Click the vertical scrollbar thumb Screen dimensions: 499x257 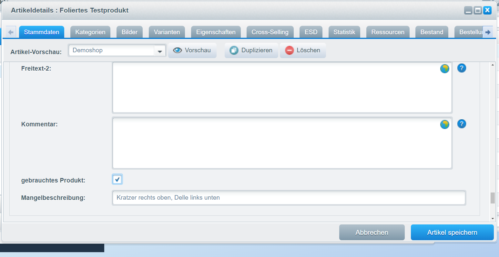coord(493,198)
